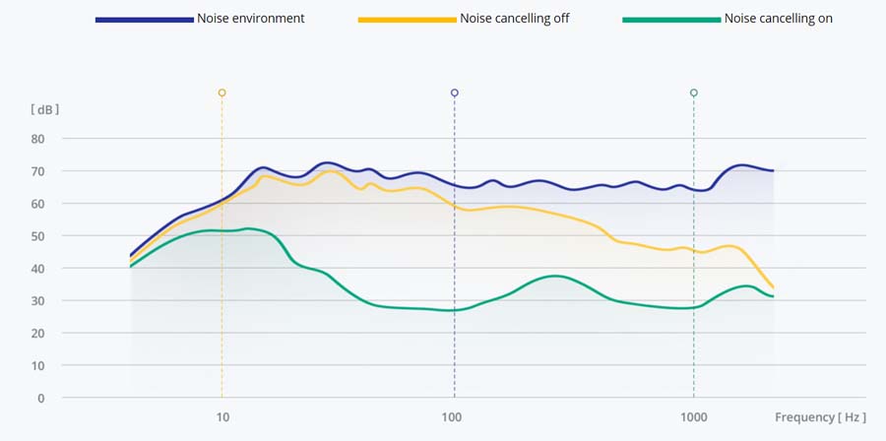
Task: Click the 30 value on the dB axis
Action: point(38,300)
